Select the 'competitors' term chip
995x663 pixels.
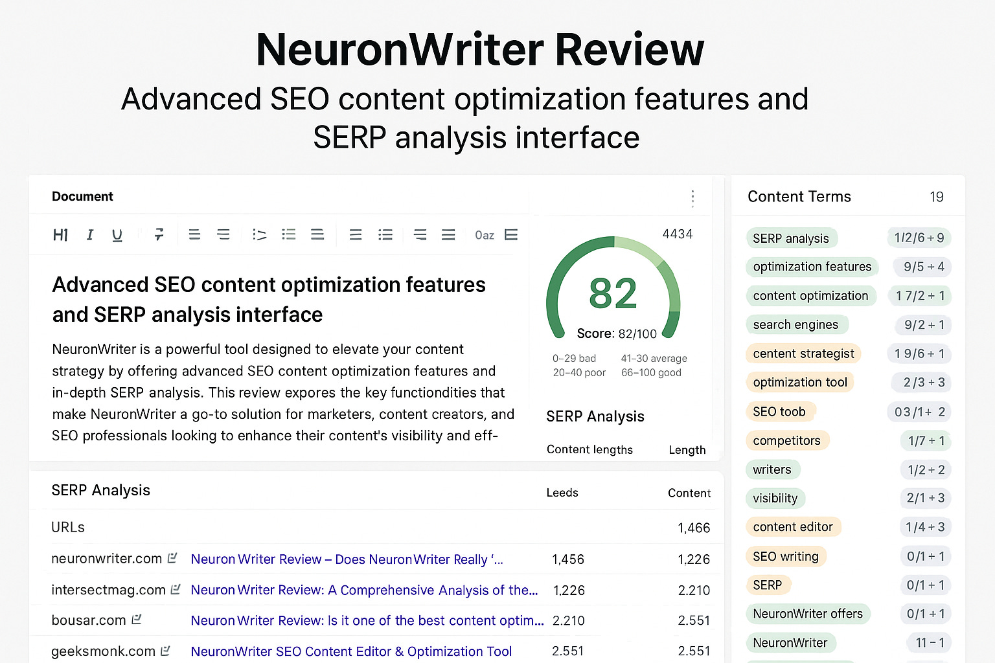point(786,440)
